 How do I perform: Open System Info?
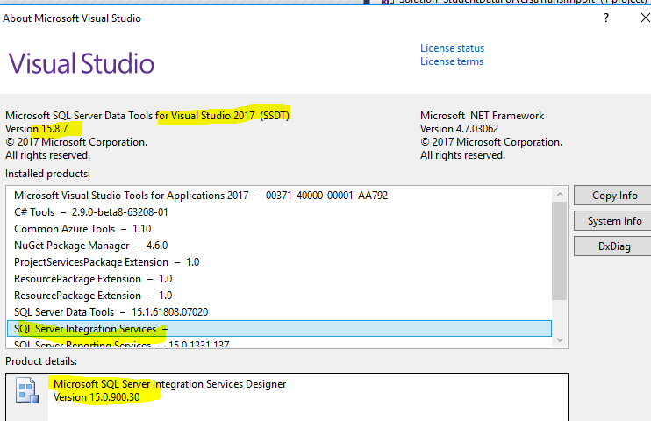tap(614, 221)
